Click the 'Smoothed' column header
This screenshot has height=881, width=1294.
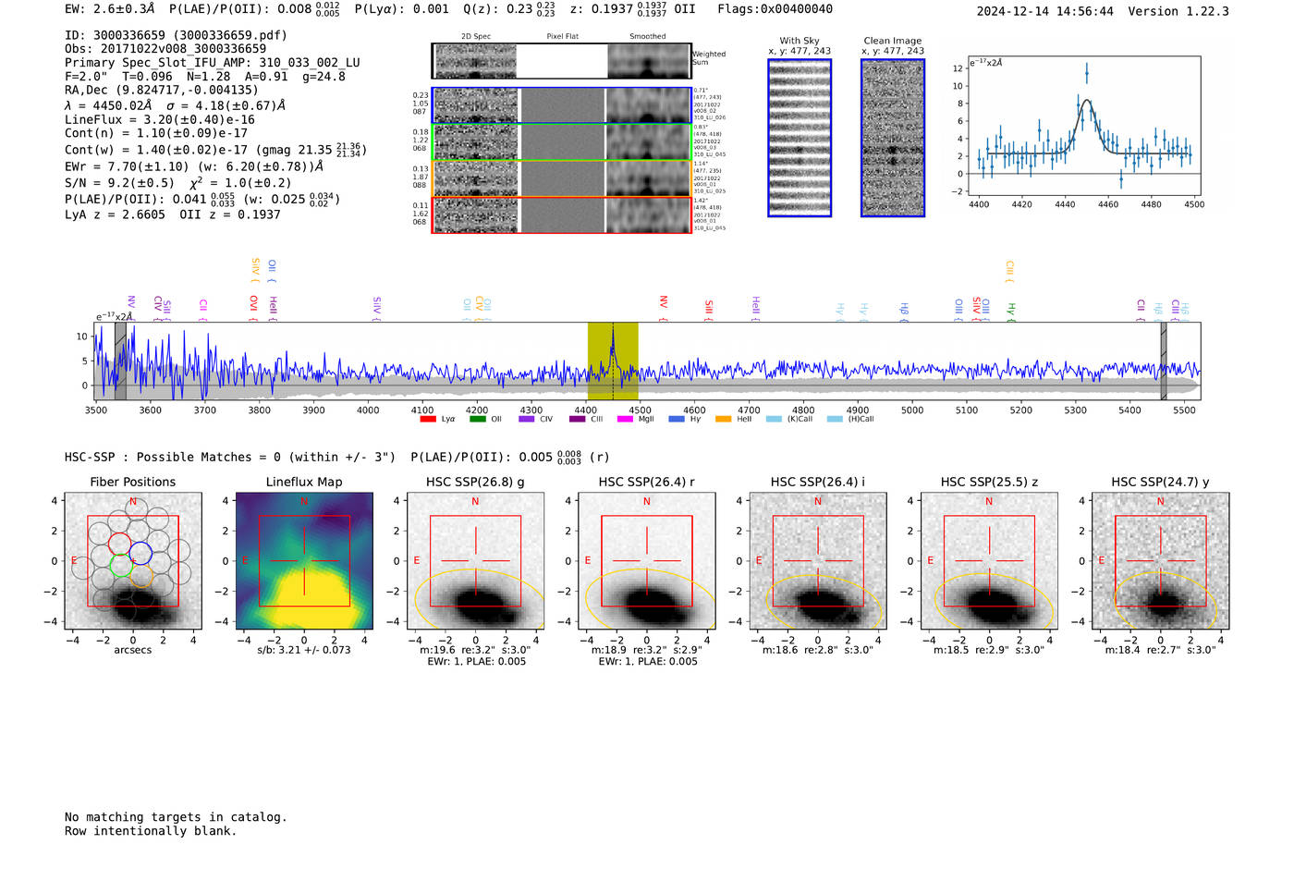point(647,36)
